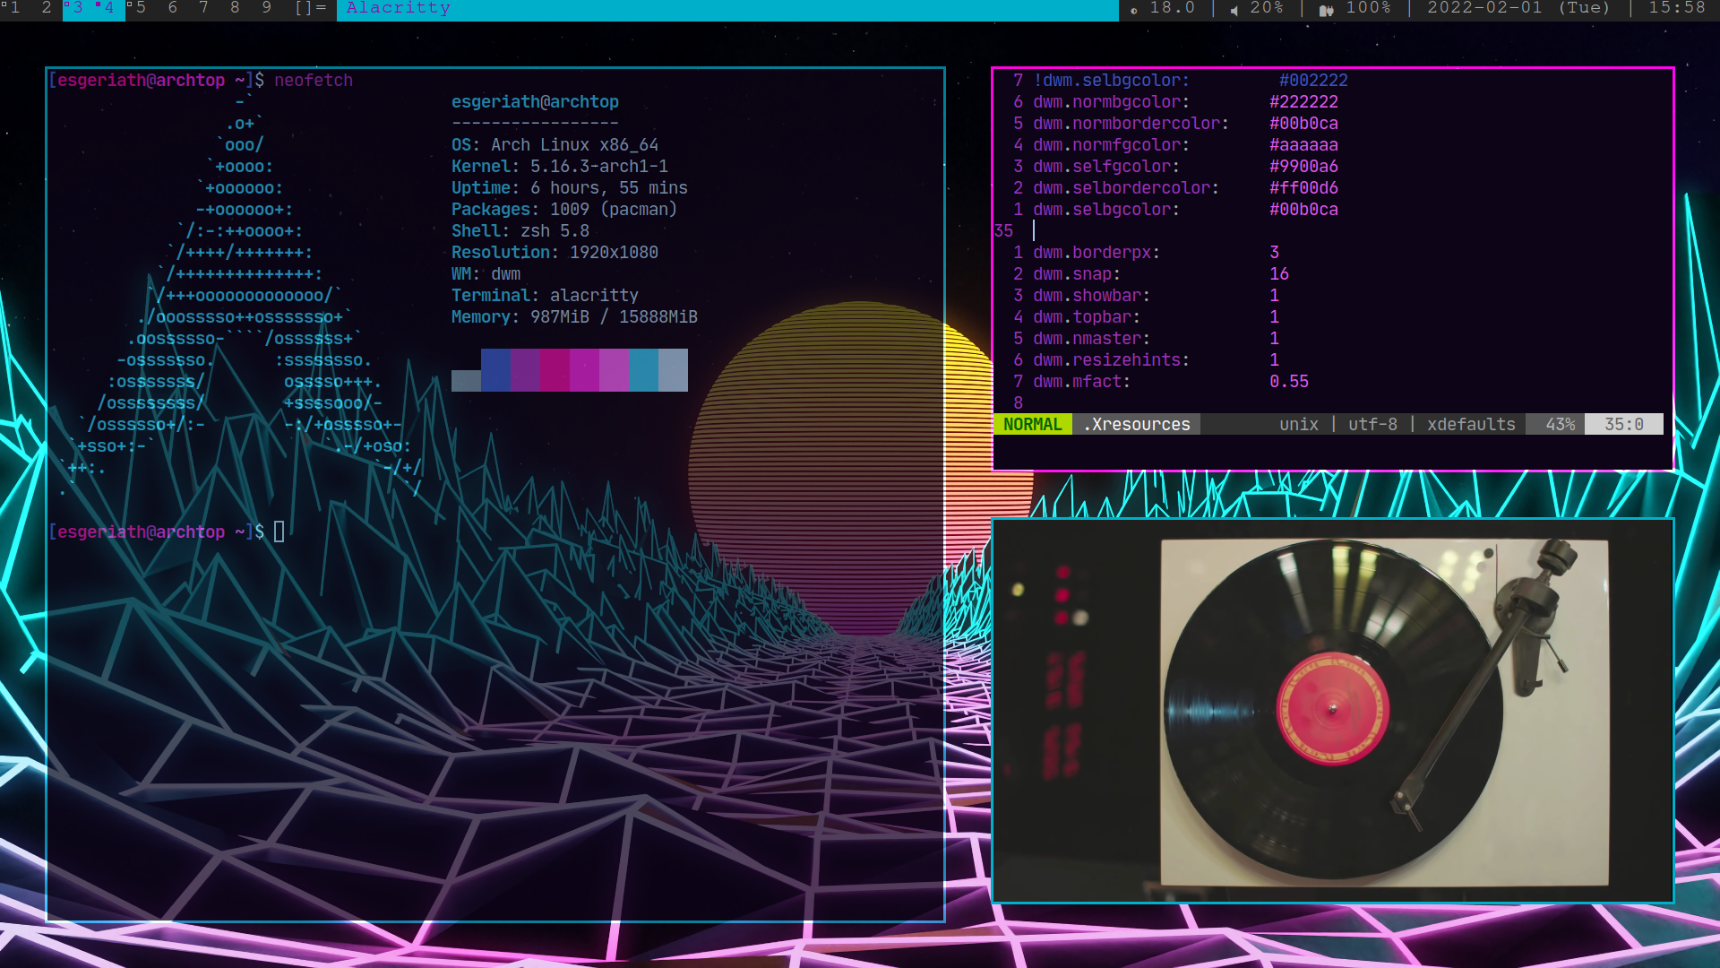Image resolution: width=1720 pixels, height=968 pixels.
Task: Click the .Xresources filename in vim statusline
Action: [x=1136, y=425]
